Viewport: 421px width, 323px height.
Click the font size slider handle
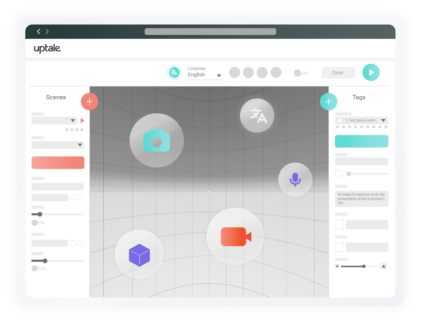point(364,266)
